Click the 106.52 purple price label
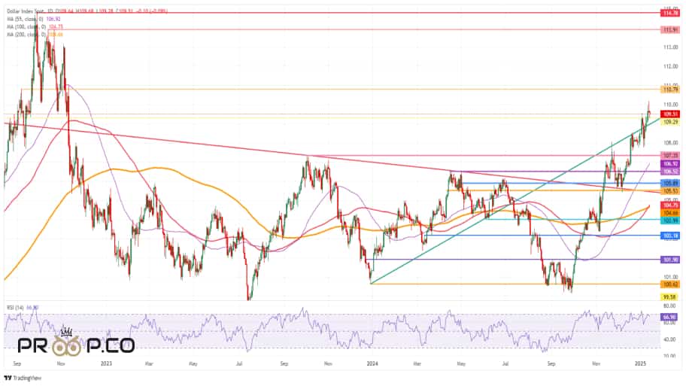This screenshot has width=686, height=386. tap(669, 172)
